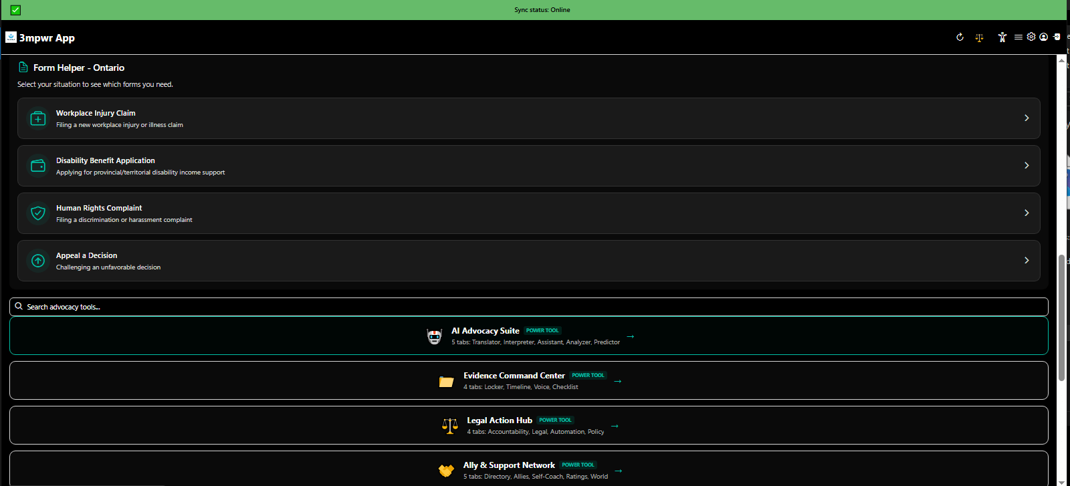Click the sign-out door icon
The image size is (1070, 486).
coord(1057,37)
